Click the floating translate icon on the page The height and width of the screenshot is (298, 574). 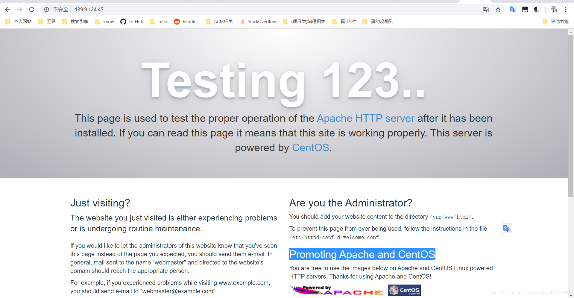[x=506, y=228]
